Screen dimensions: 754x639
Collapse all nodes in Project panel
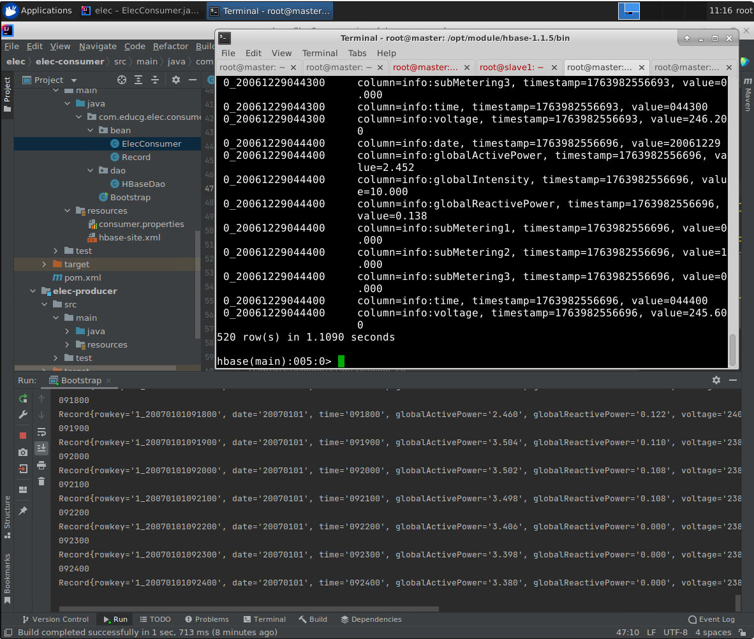[x=155, y=80]
